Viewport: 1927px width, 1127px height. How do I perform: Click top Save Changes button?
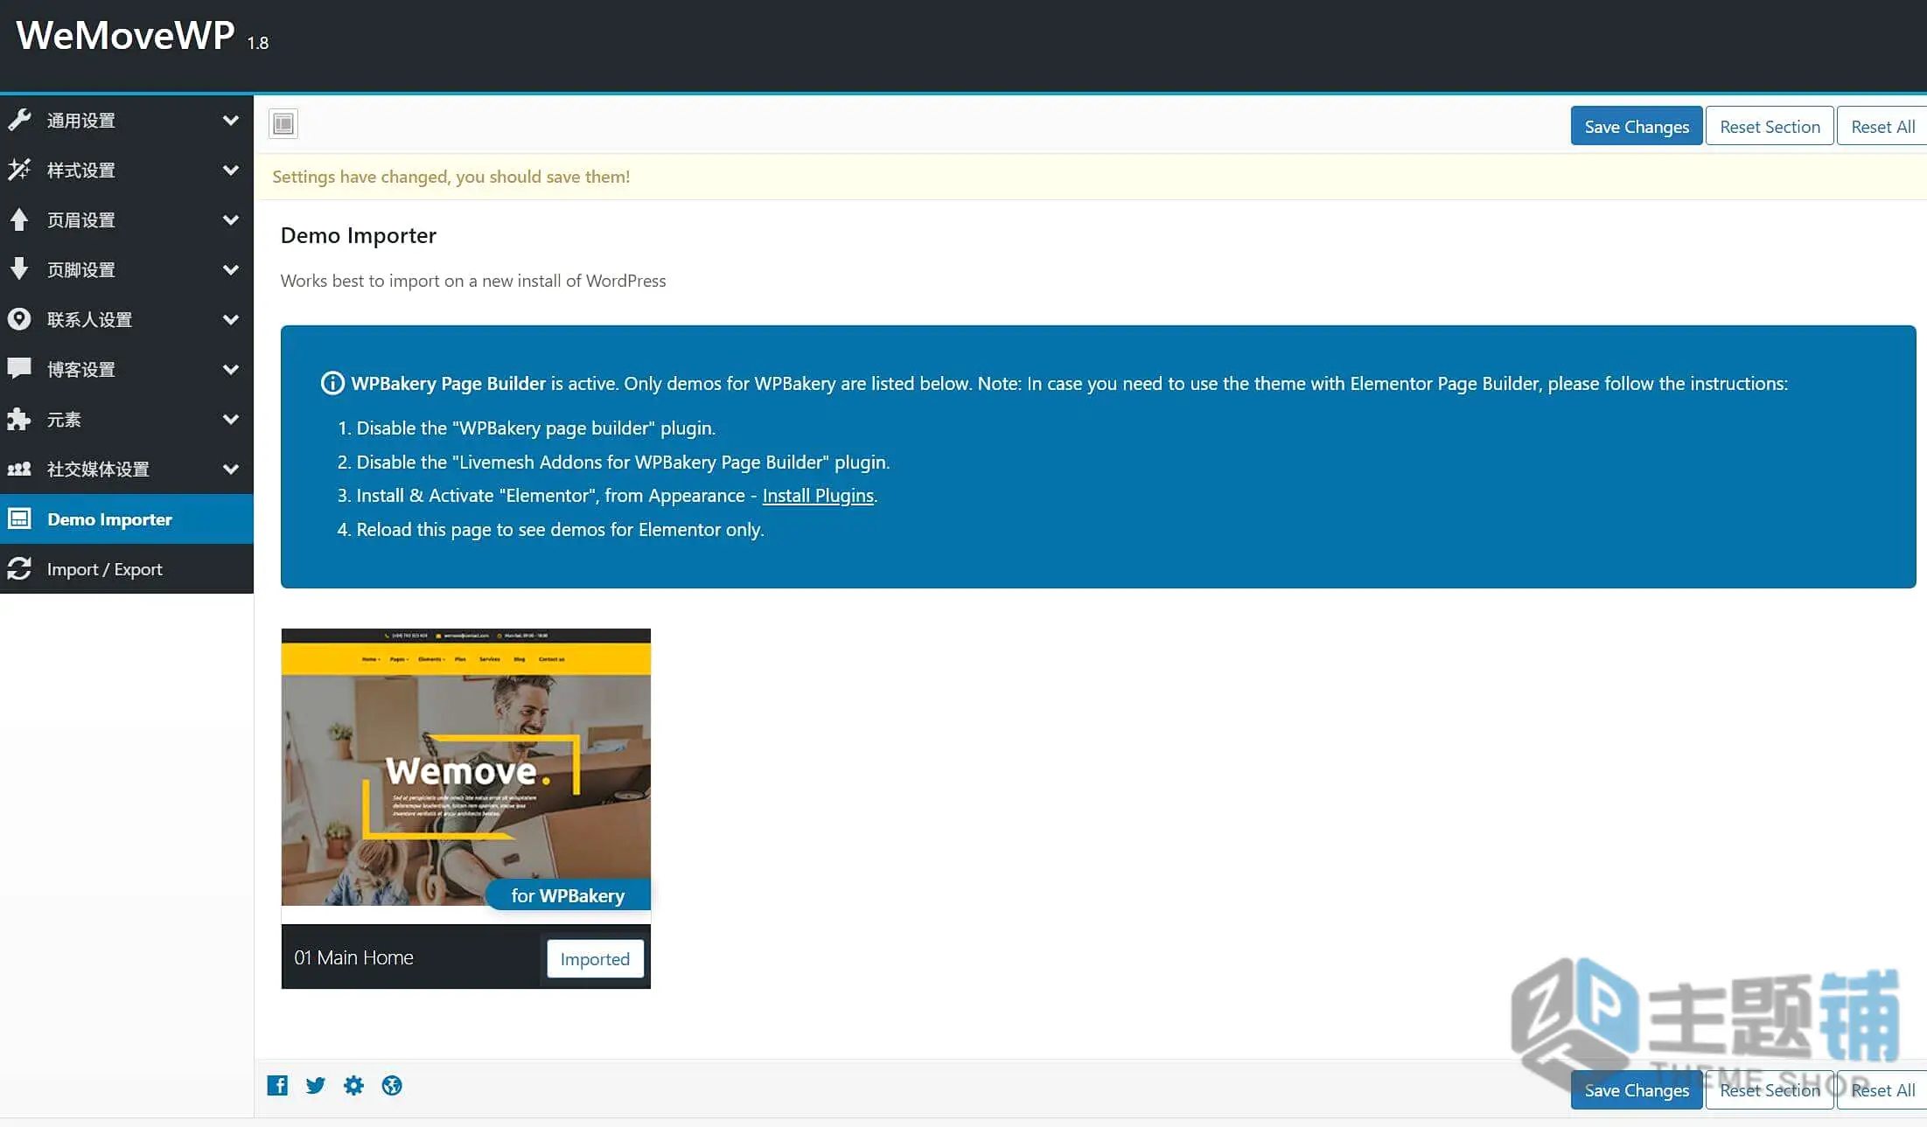[1636, 126]
